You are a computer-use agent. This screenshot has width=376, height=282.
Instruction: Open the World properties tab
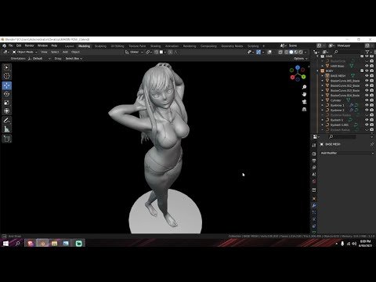[314, 181]
